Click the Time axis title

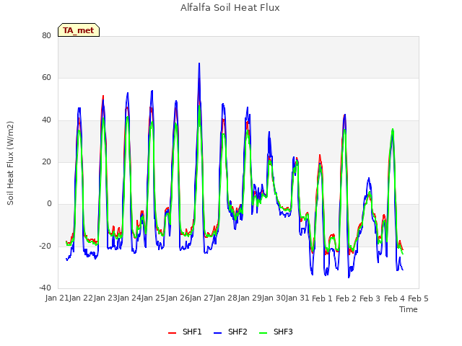click(x=409, y=309)
